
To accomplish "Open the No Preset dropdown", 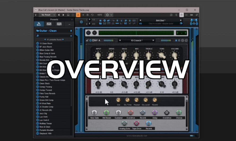I will (x=48, y=15).
